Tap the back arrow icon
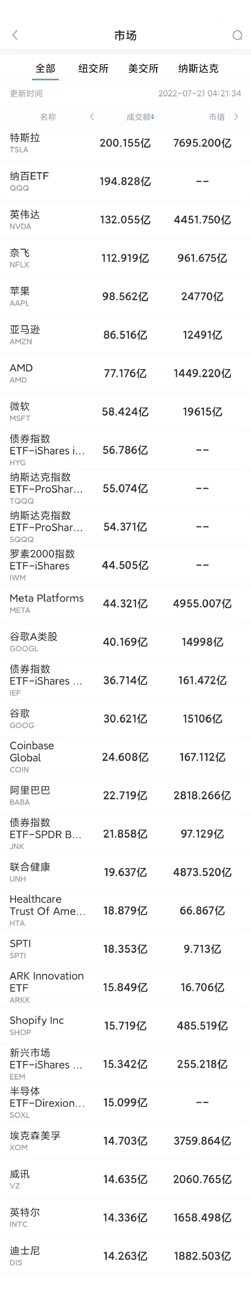Image resolution: width=251 pixels, height=1303 pixels. pyautogui.click(x=15, y=35)
